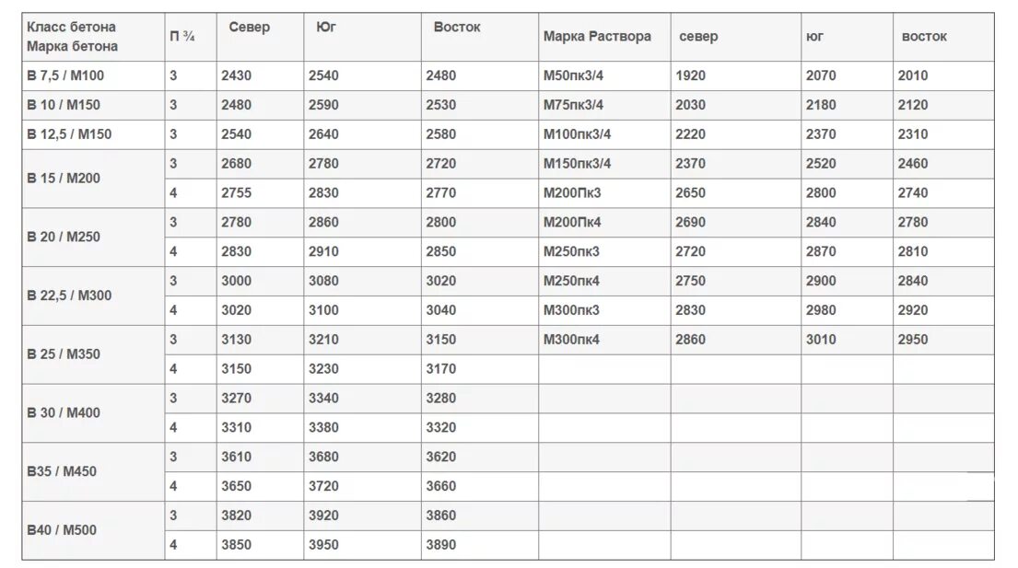1018x568 pixels.
Task: Select the price cell 3010
Action: coord(848,340)
